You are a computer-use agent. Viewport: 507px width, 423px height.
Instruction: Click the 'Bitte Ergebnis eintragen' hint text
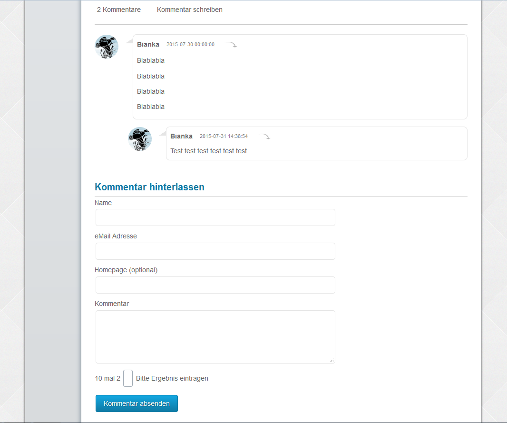coord(172,378)
